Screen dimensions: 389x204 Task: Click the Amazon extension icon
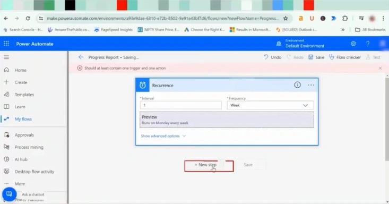[x=301, y=19]
